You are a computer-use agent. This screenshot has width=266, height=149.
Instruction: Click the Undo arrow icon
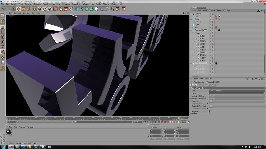4,9
